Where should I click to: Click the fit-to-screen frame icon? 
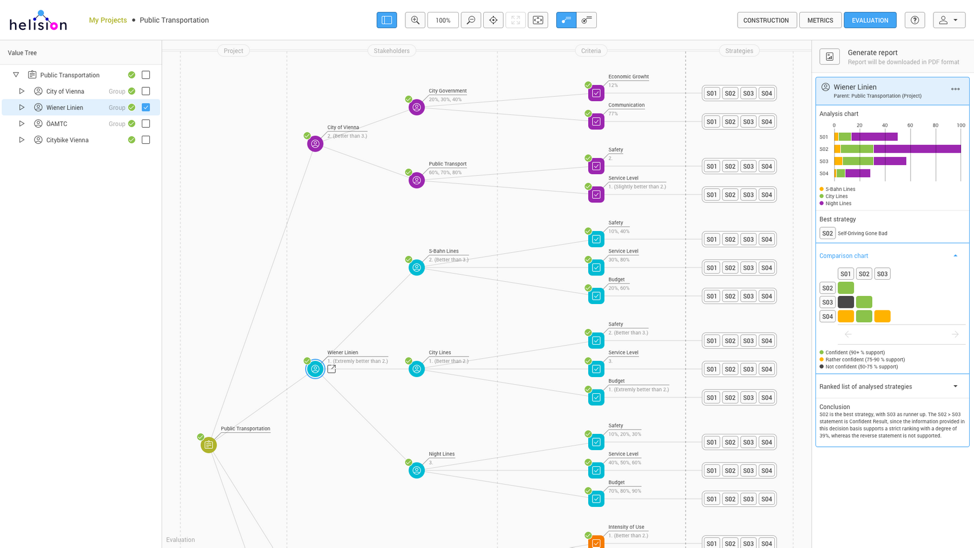pyautogui.click(x=538, y=20)
